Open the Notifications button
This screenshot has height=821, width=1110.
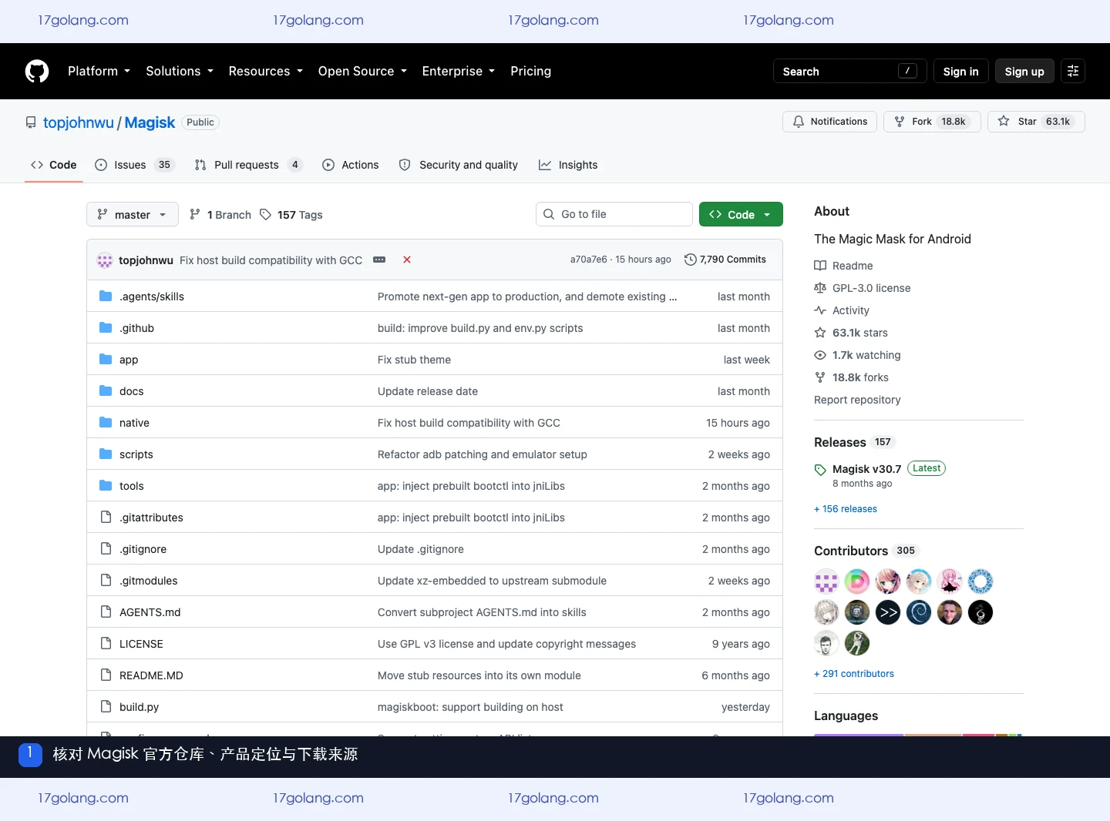click(829, 122)
